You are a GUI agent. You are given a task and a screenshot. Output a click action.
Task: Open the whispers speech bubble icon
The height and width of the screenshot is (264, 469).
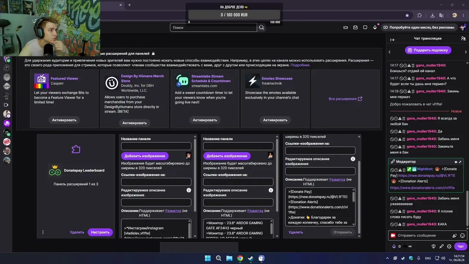tap(365, 27)
